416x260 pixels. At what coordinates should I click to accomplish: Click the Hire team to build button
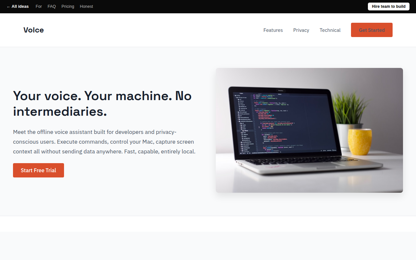(x=389, y=6)
